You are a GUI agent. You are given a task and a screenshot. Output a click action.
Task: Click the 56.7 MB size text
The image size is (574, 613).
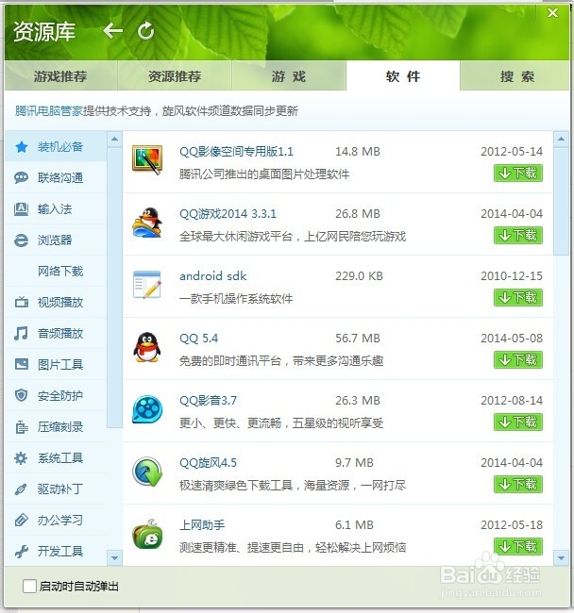pyautogui.click(x=358, y=339)
